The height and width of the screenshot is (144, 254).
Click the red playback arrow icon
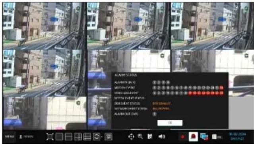[183, 137]
